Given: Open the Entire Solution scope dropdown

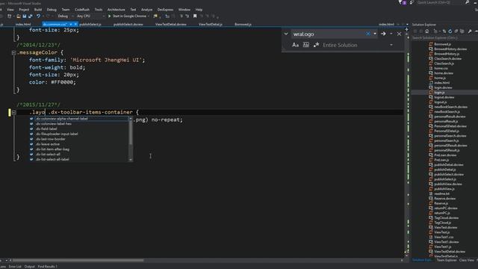Looking at the screenshot, I should (x=391, y=45).
